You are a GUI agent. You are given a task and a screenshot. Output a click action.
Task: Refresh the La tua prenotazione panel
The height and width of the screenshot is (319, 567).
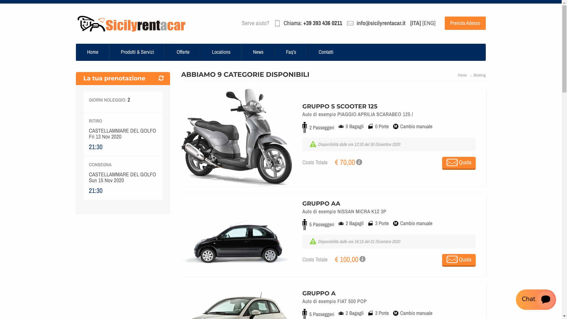[x=161, y=78]
